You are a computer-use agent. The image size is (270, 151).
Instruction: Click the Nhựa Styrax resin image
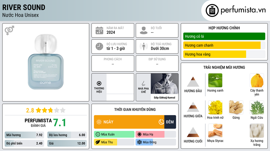pyautogui.click(x=215, y=131)
